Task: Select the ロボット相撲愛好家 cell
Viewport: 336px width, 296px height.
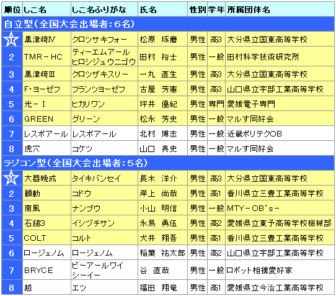Action: (280, 270)
